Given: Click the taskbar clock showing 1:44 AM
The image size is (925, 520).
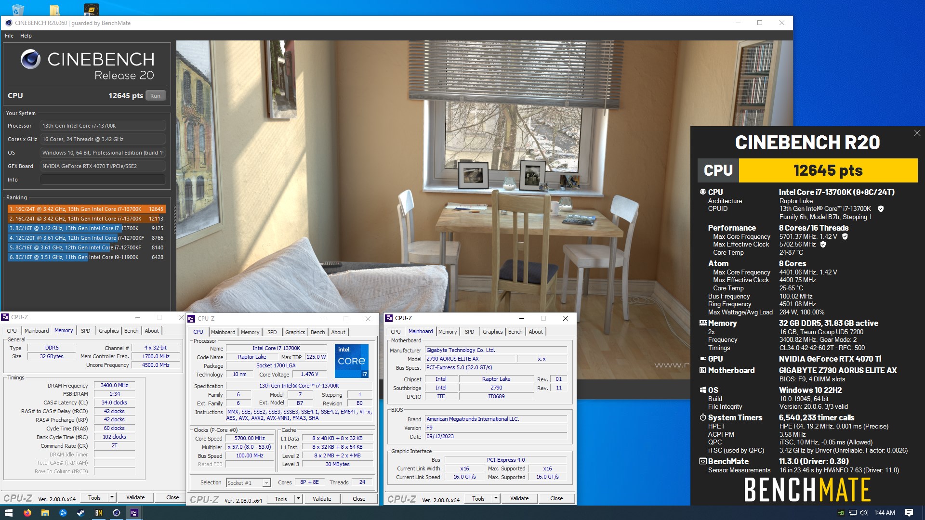Looking at the screenshot, I should [885, 513].
